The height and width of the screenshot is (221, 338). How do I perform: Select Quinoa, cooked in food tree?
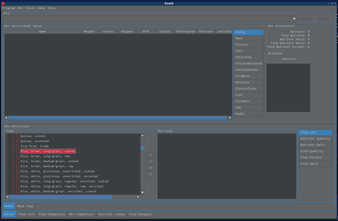pos(33,136)
